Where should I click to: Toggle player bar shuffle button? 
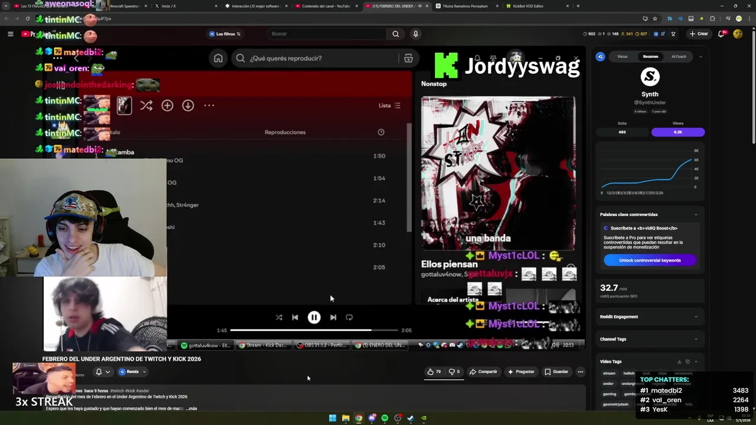279,318
